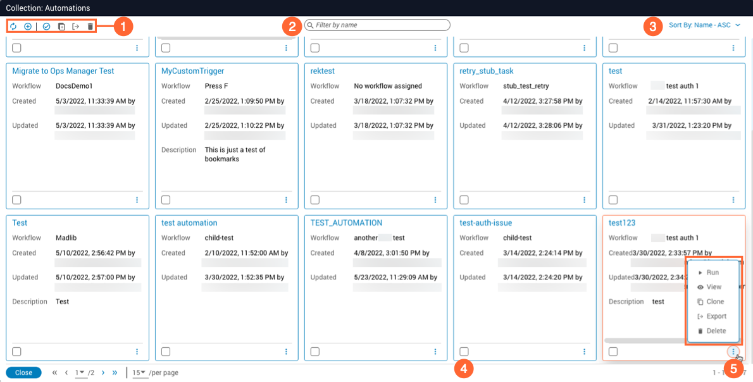Open the three-dot menu on retry_stub_task card
This screenshot has width=753, height=382.
click(x=585, y=200)
